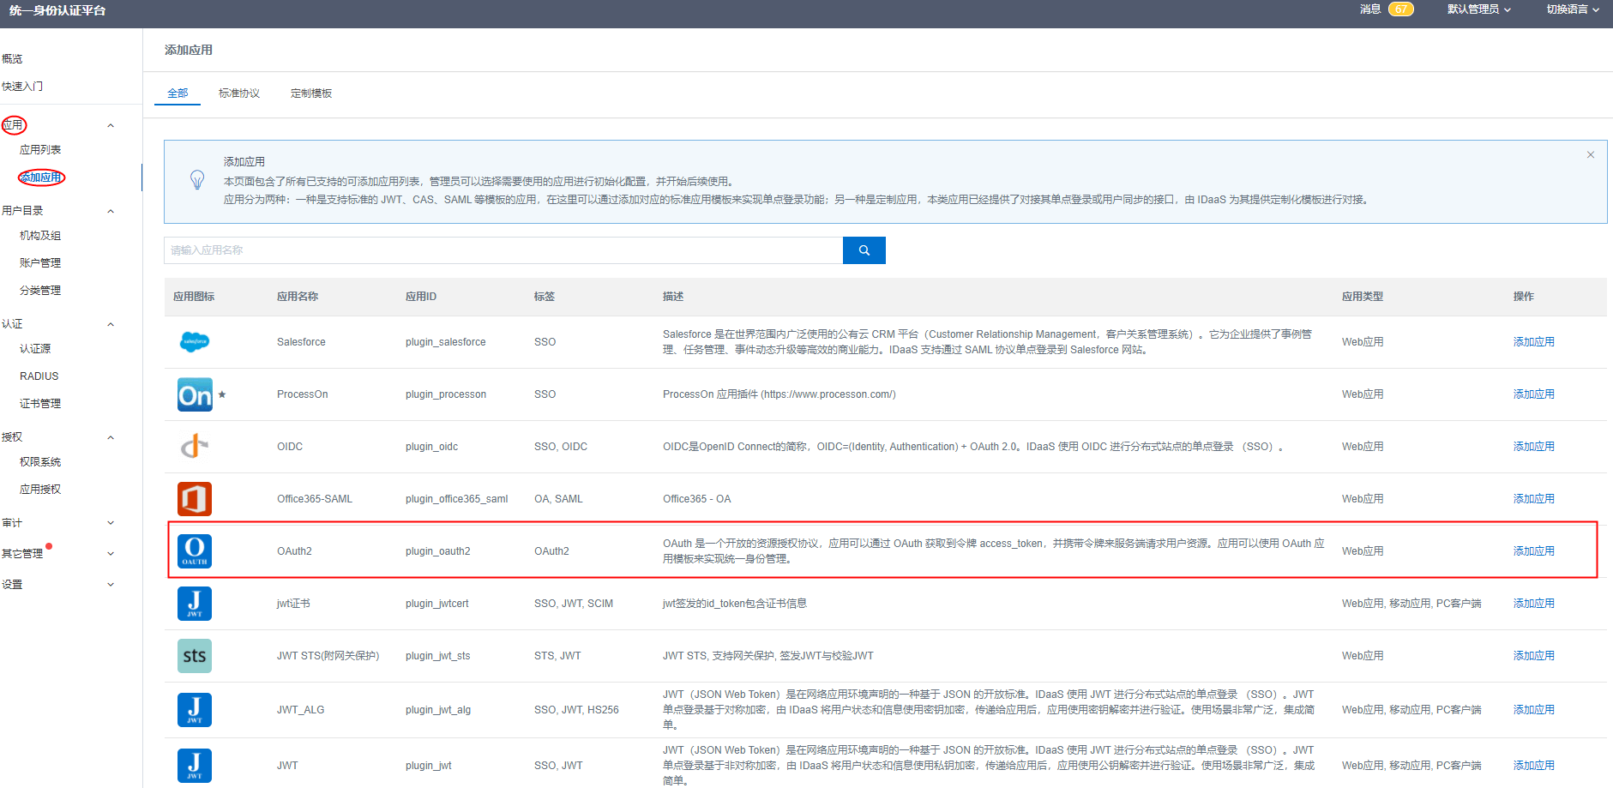Click the OIDC app icon
1613x788 pixels.
click(x=195, y=447)
